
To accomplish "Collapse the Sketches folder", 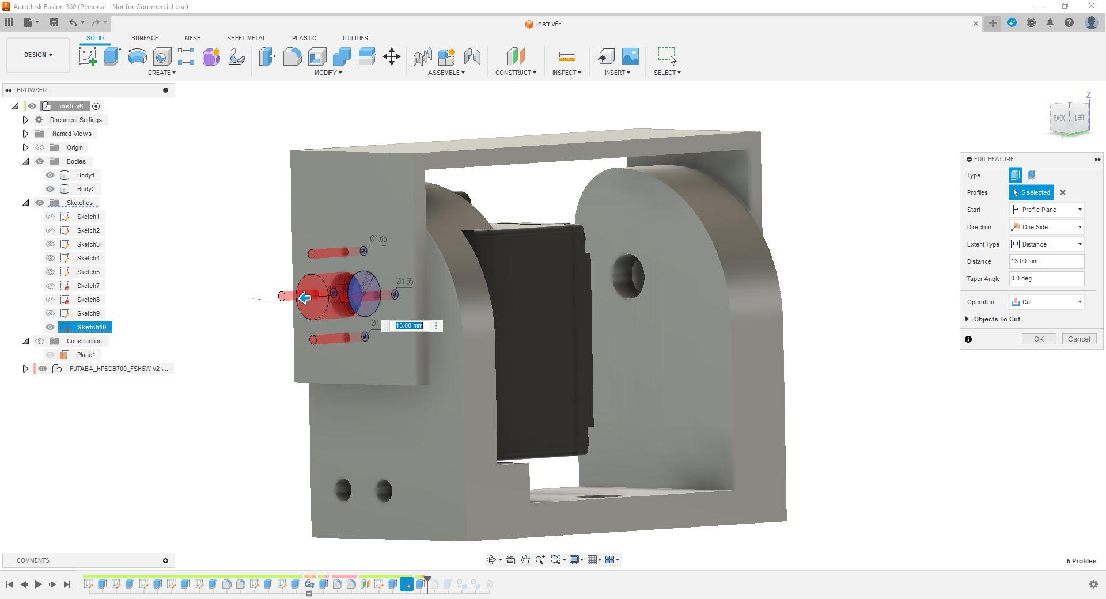I will (x=25, y=203).
